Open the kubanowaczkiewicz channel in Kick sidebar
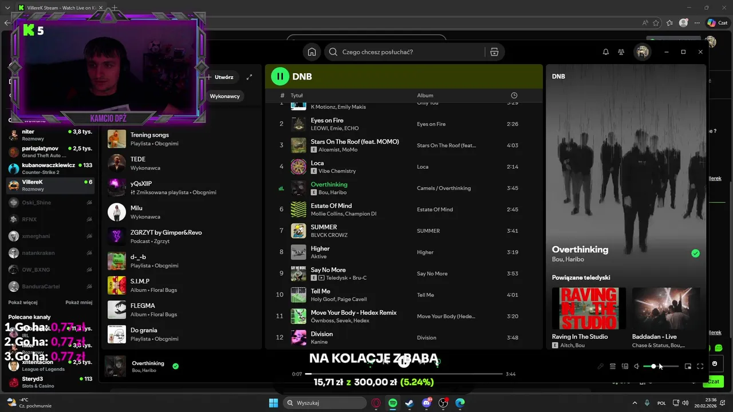 coord(50,168)
